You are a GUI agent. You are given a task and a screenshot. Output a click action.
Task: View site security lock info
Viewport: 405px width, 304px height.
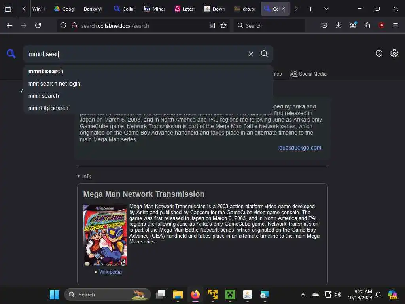pyautogui.click(x=74, y=26)
